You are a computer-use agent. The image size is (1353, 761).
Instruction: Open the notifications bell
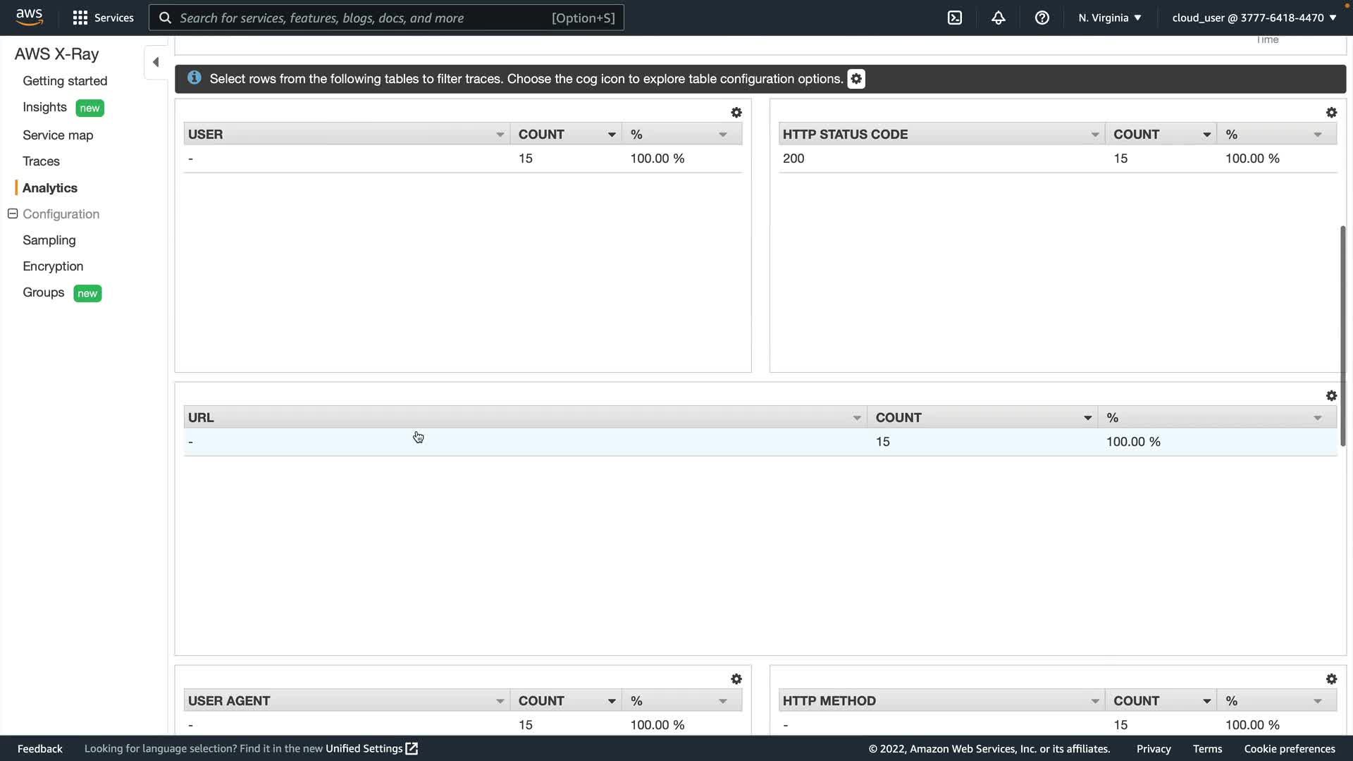tap(999, 18)
